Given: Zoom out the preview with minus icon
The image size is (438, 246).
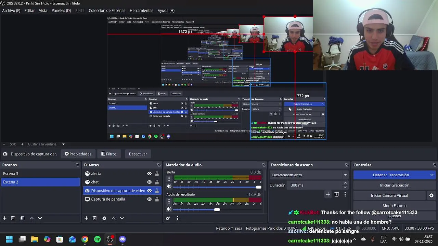Looking at the screenshot, I should tap(4, 144).
